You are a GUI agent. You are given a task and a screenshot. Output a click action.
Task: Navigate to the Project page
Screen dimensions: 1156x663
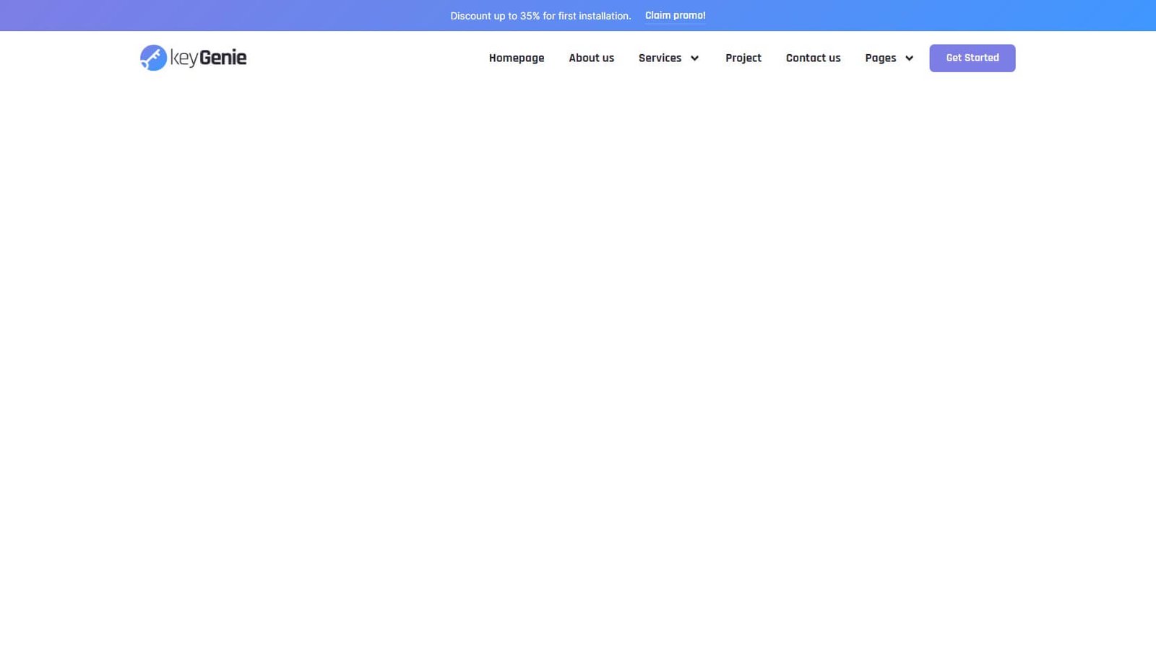click(743, 58)
